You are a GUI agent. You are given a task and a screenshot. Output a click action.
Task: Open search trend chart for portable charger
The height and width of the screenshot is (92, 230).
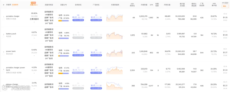(114, 18)
